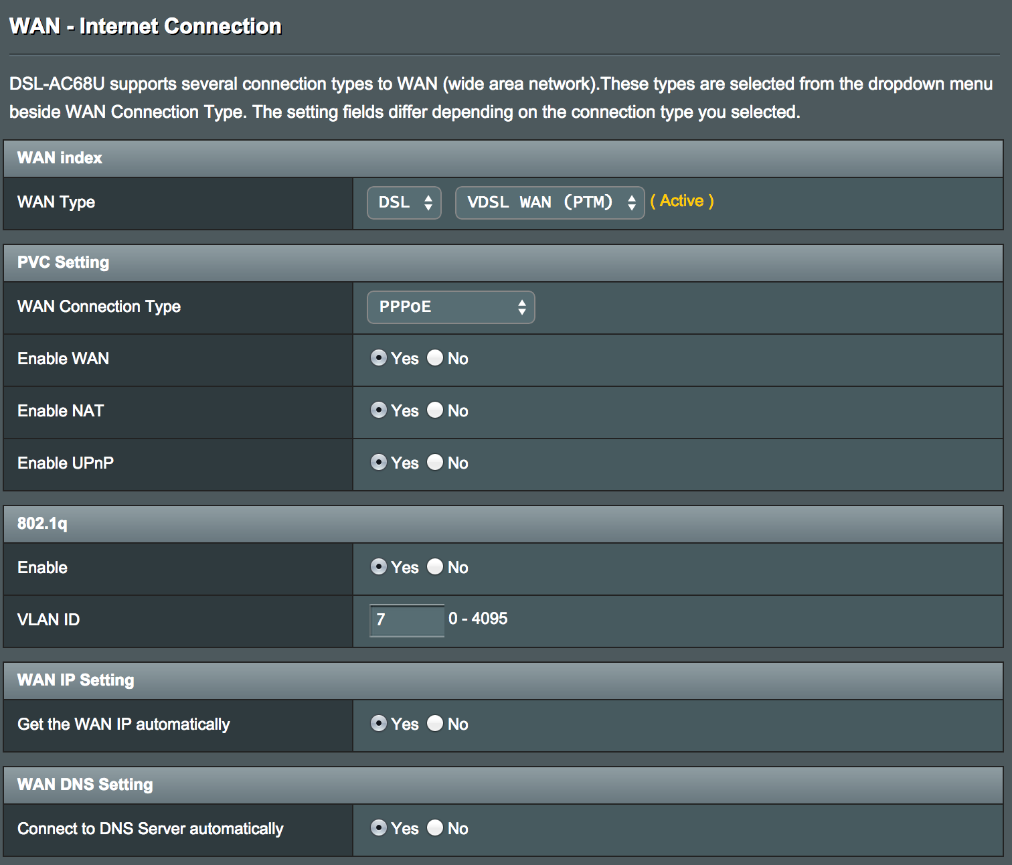Select Yes for Enable NAT
Image resolution: width=1012 pixels, height=865 pixels.
[x=379, y=410]
